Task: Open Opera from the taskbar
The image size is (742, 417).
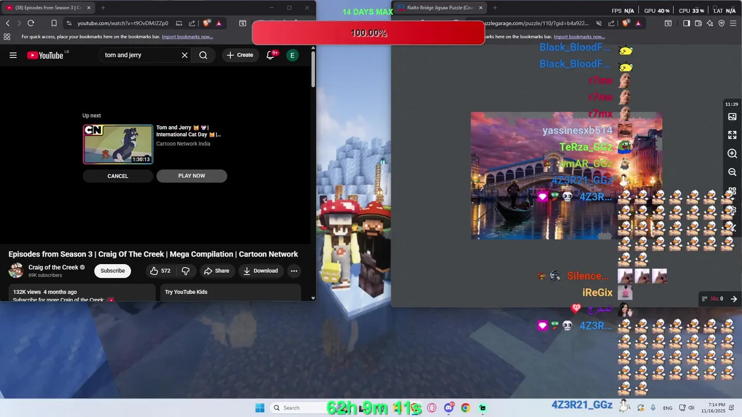Action: 431,408
